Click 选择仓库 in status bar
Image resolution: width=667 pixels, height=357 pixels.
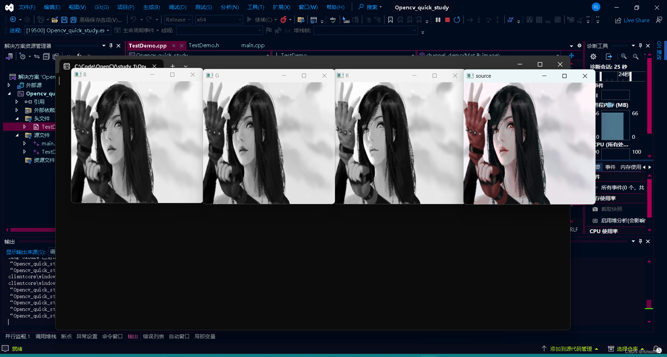(x=627, y=349)
